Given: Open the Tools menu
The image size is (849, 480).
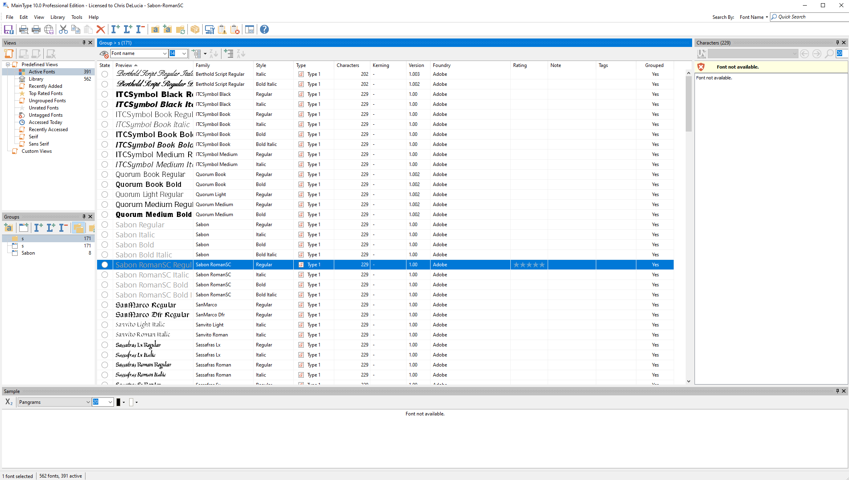Looking at the screenshot, I should [x=77, y=17].
